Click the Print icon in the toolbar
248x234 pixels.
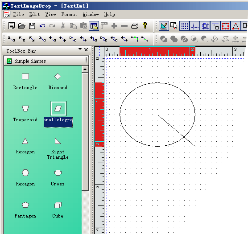[135, 26]
